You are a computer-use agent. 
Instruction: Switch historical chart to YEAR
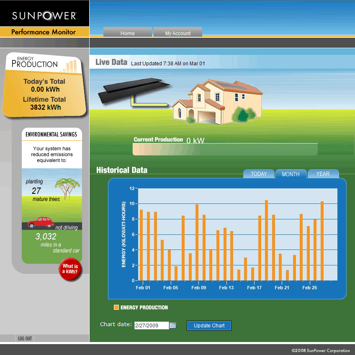tap(323, 174)
